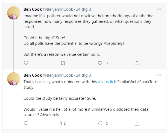Open more options menu on first tweet
This screenshot has height=133, width=167.
coord(159,9)
